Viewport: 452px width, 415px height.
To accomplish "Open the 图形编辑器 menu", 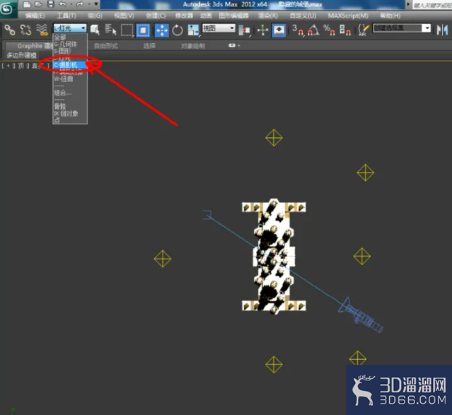I will [234, 16].
